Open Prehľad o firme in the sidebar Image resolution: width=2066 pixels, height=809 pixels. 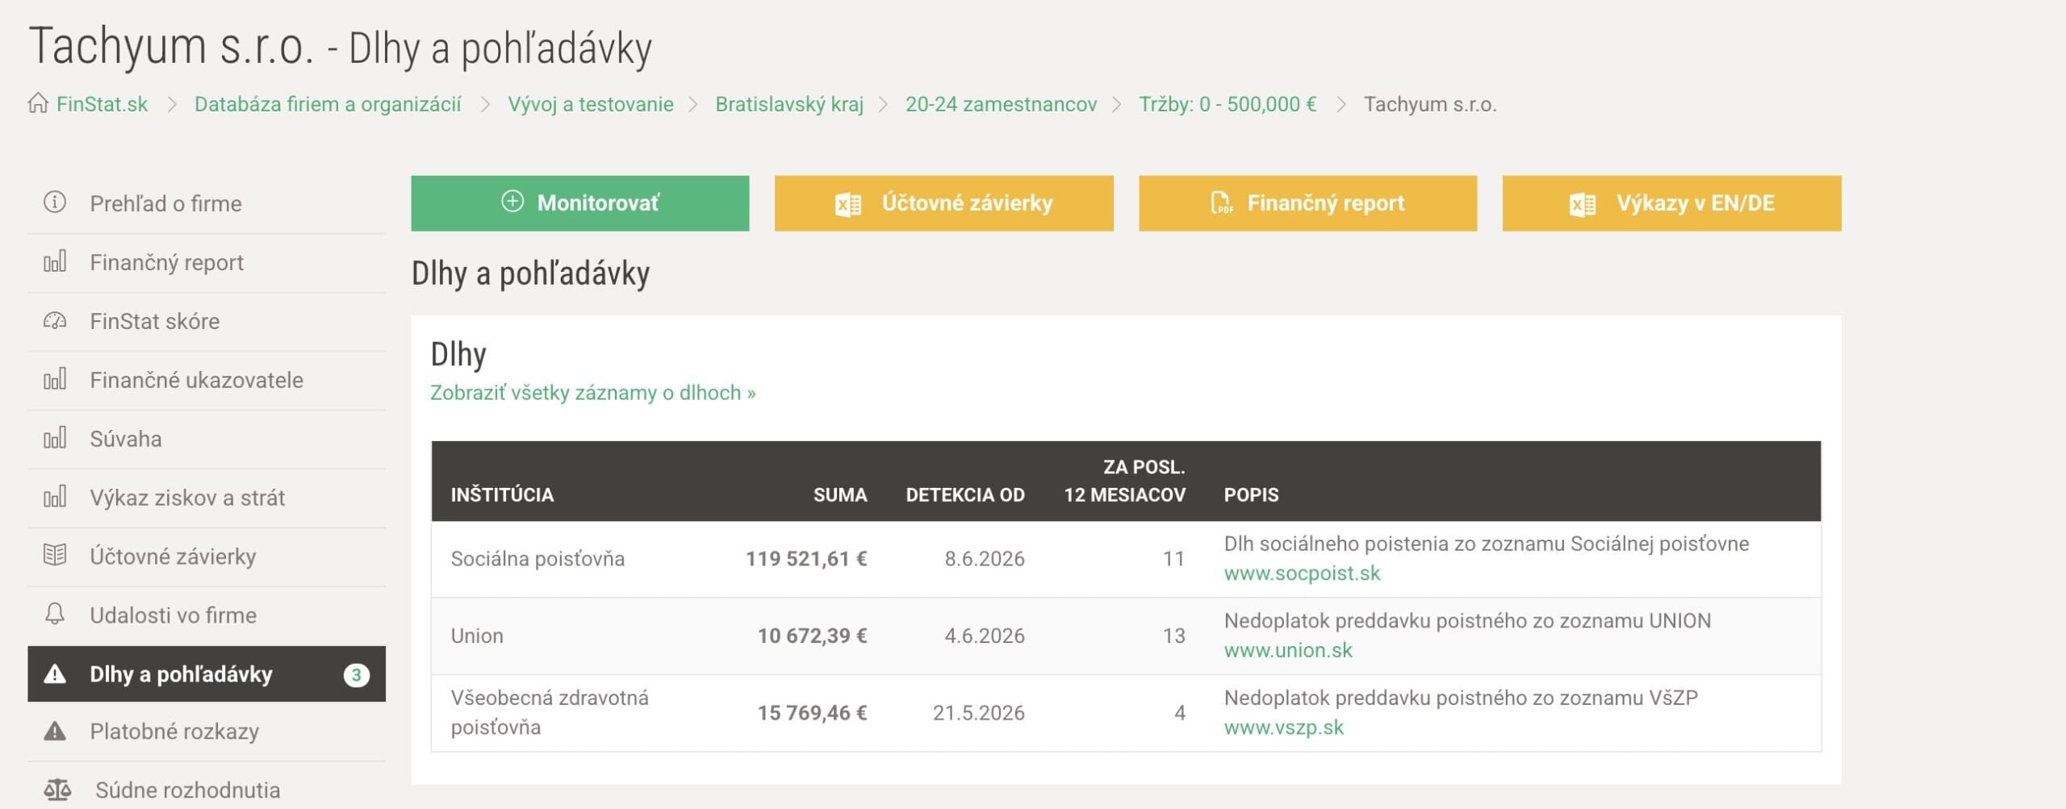coord(207,203)
